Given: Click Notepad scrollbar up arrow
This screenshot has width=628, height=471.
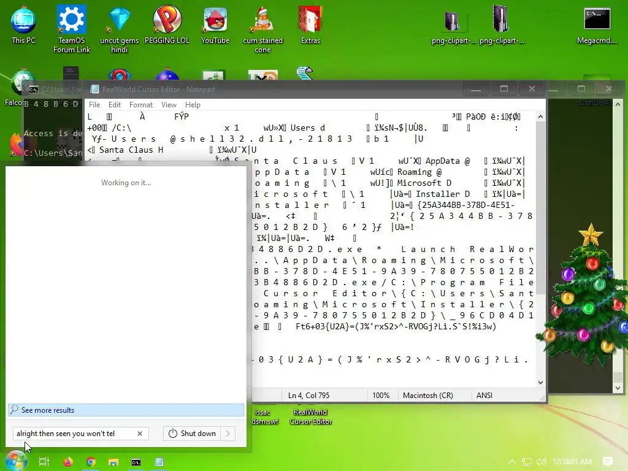Looking at the screenshot, I should (x=540, y=117).
